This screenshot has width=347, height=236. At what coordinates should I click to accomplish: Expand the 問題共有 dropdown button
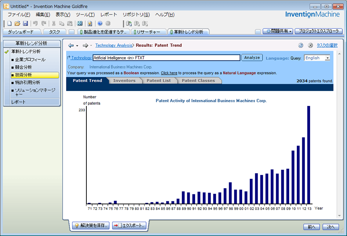coord(278,31)
